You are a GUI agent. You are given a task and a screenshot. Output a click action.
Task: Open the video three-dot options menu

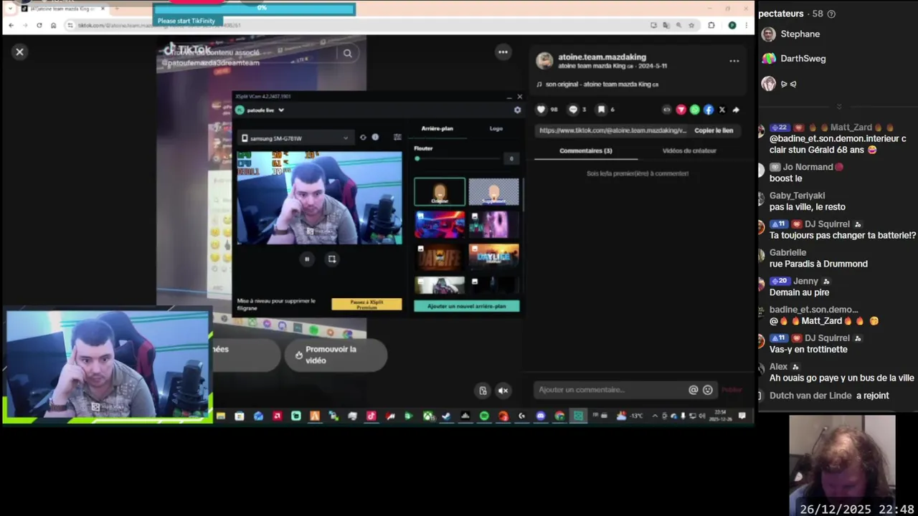point(503,52)
